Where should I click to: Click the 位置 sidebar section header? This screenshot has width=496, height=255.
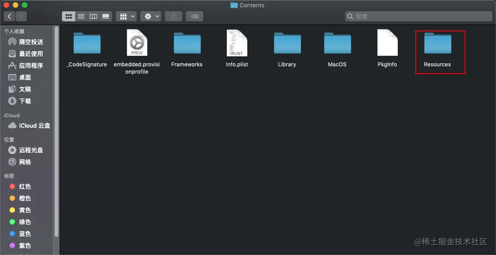pos(9,140)
